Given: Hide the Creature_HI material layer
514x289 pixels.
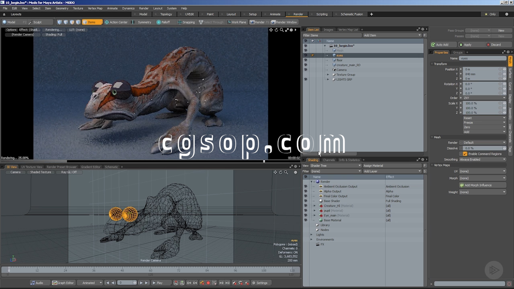Looking at the screenshot, I should [305, 206].
